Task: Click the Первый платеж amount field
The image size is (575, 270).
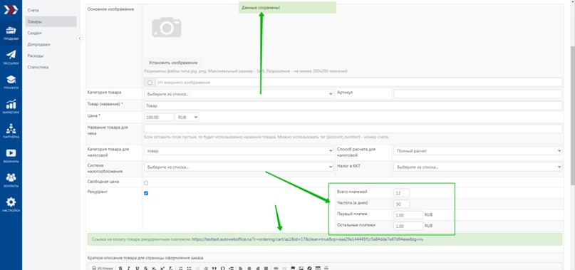Action: (408, 214)
